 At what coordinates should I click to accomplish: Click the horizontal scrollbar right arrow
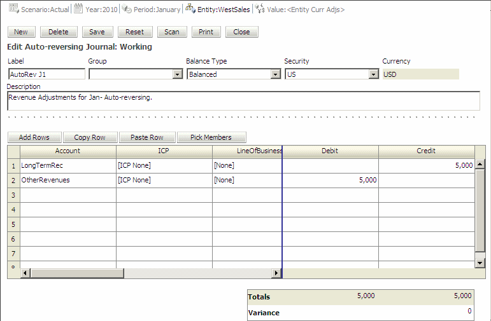[x=276, y=273]
